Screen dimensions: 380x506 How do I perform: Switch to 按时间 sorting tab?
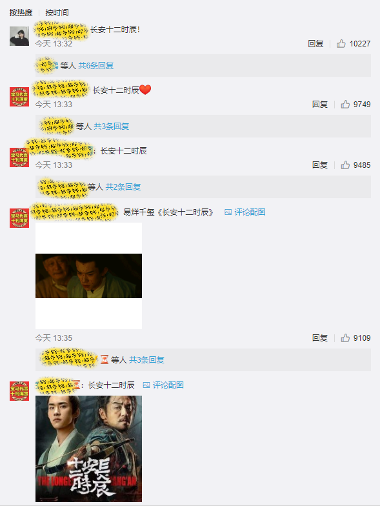57,13
